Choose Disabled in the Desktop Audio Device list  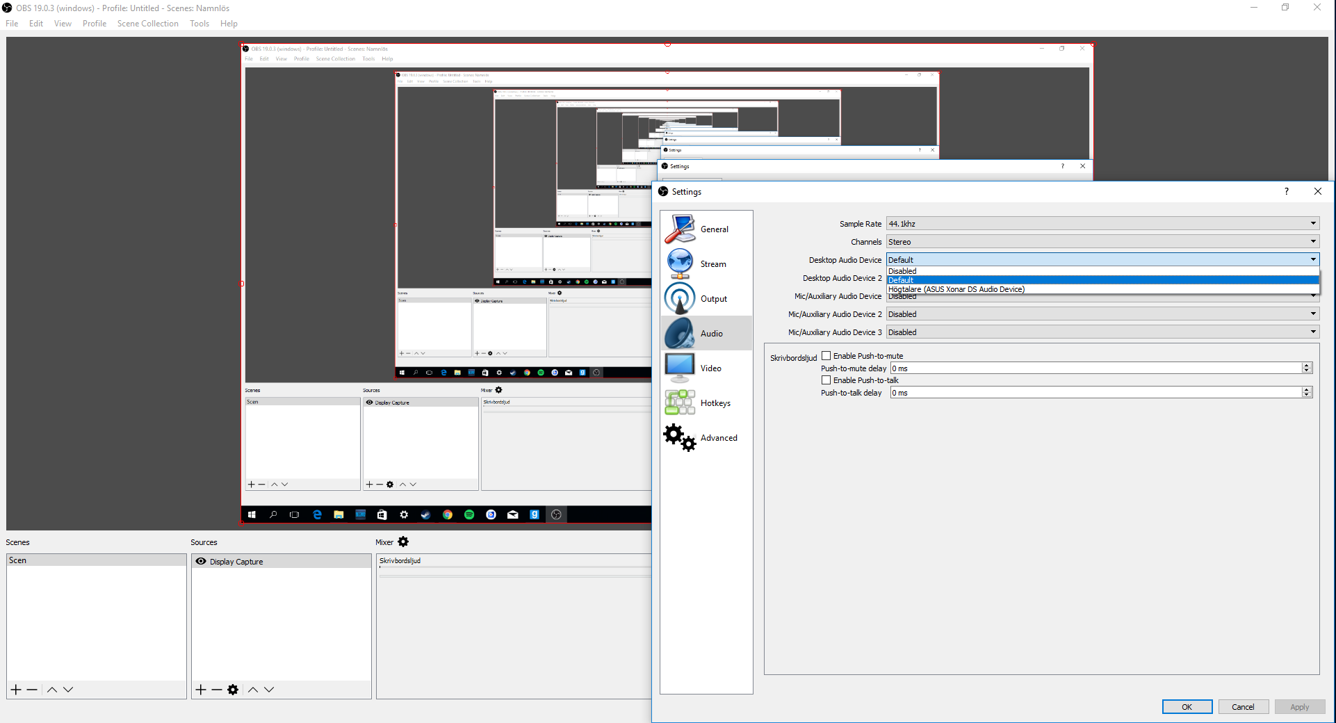[1102, 271]
